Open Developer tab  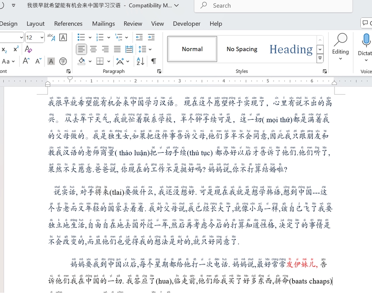pos(187,24)
